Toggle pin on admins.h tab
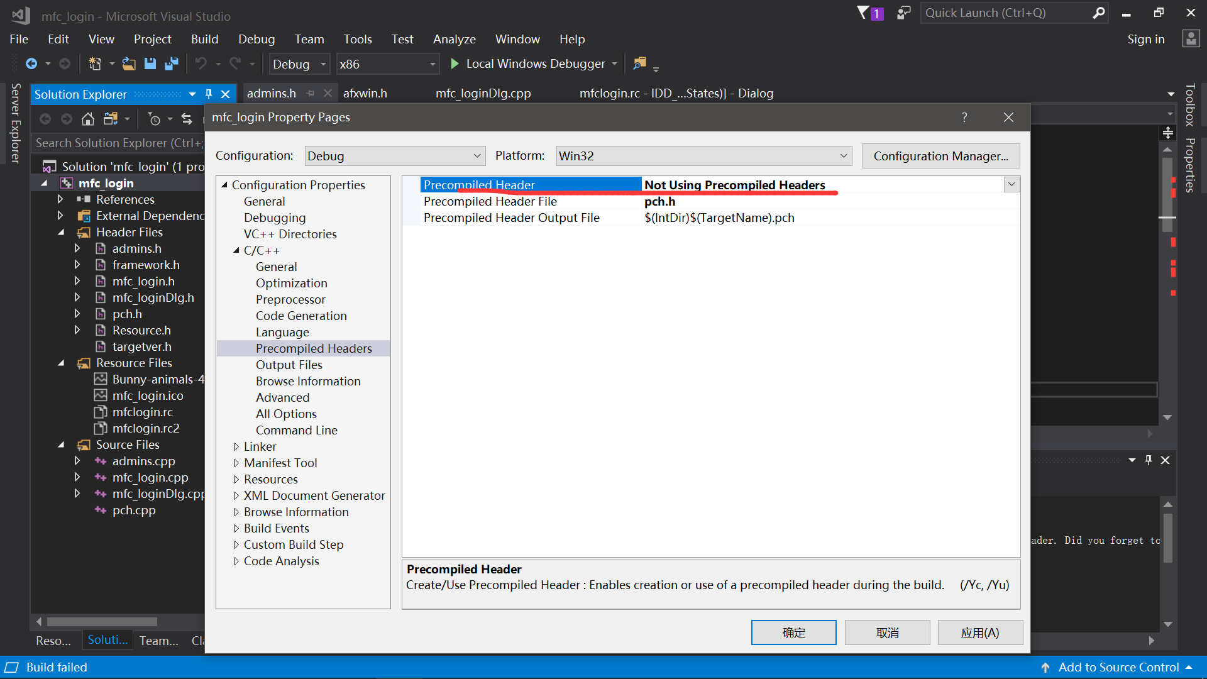Screen dimensions: 1207x679 click(x=311, y=93)
